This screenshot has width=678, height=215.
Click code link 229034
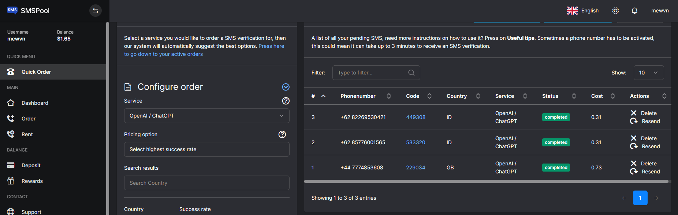pos(416,168)
